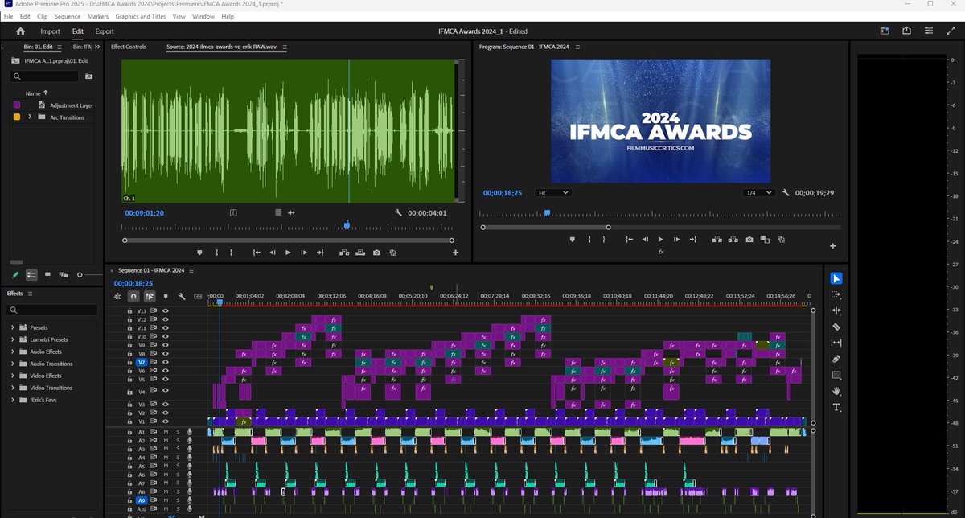Image resolution: width=965 pixels, height=518 pixels.
Task: Play the Program monitor sequence
Action: pos(661,239)
